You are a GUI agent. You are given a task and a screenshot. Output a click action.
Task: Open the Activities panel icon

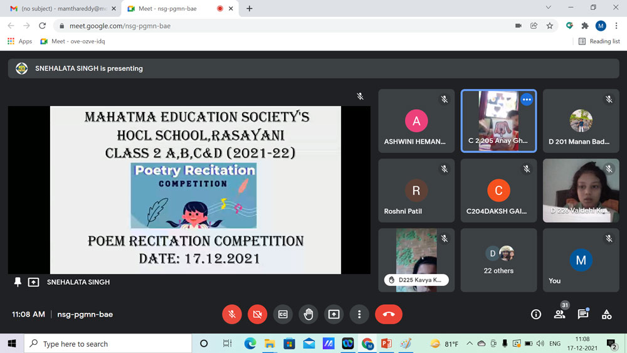pyautogui.click(x=606, y=314)
